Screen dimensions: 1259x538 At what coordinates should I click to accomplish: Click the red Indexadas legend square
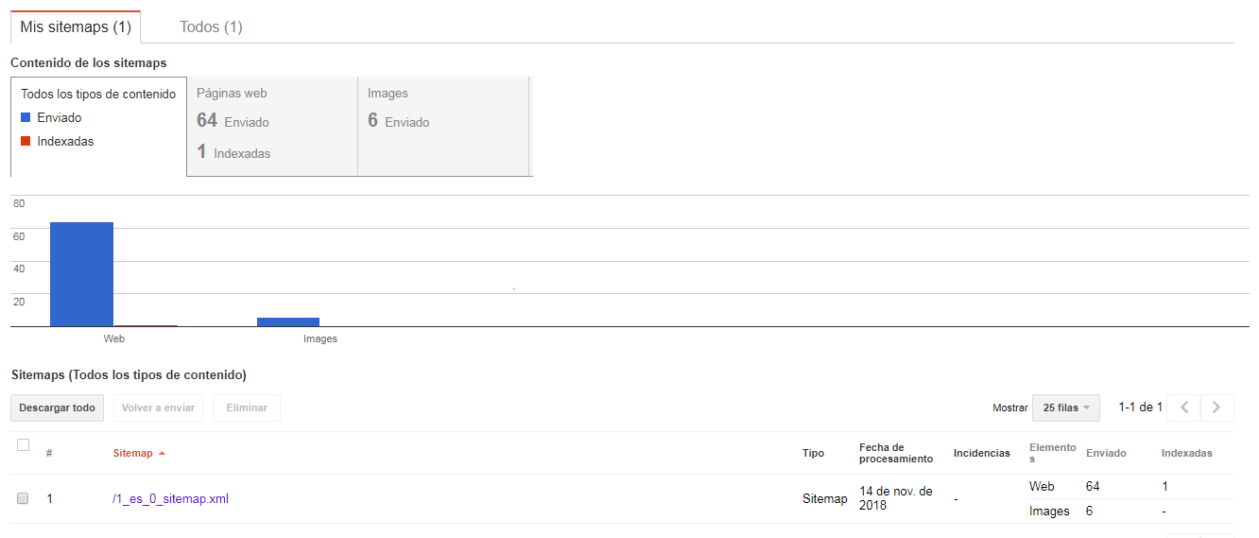point(26,142)
